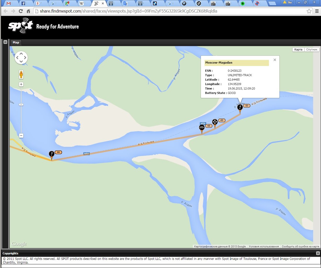Click track marker number 50
Viewport: 321px width, 268px height.
pos(240,108)
